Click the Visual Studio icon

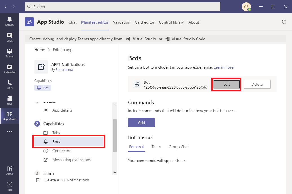pyautogui.click(x=128, y=39)
